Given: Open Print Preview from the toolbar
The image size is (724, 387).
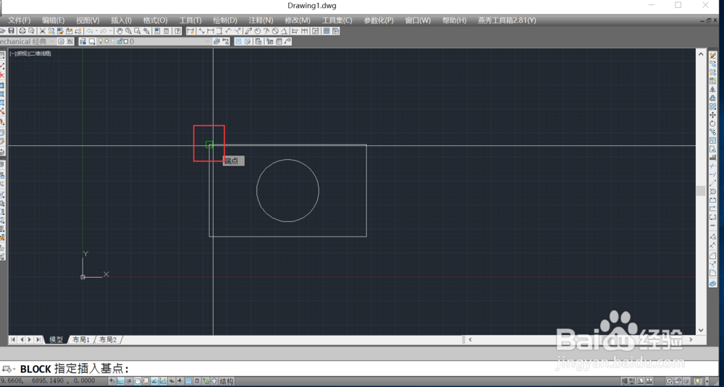Looking at the screenshot, I should click(31, 31).
